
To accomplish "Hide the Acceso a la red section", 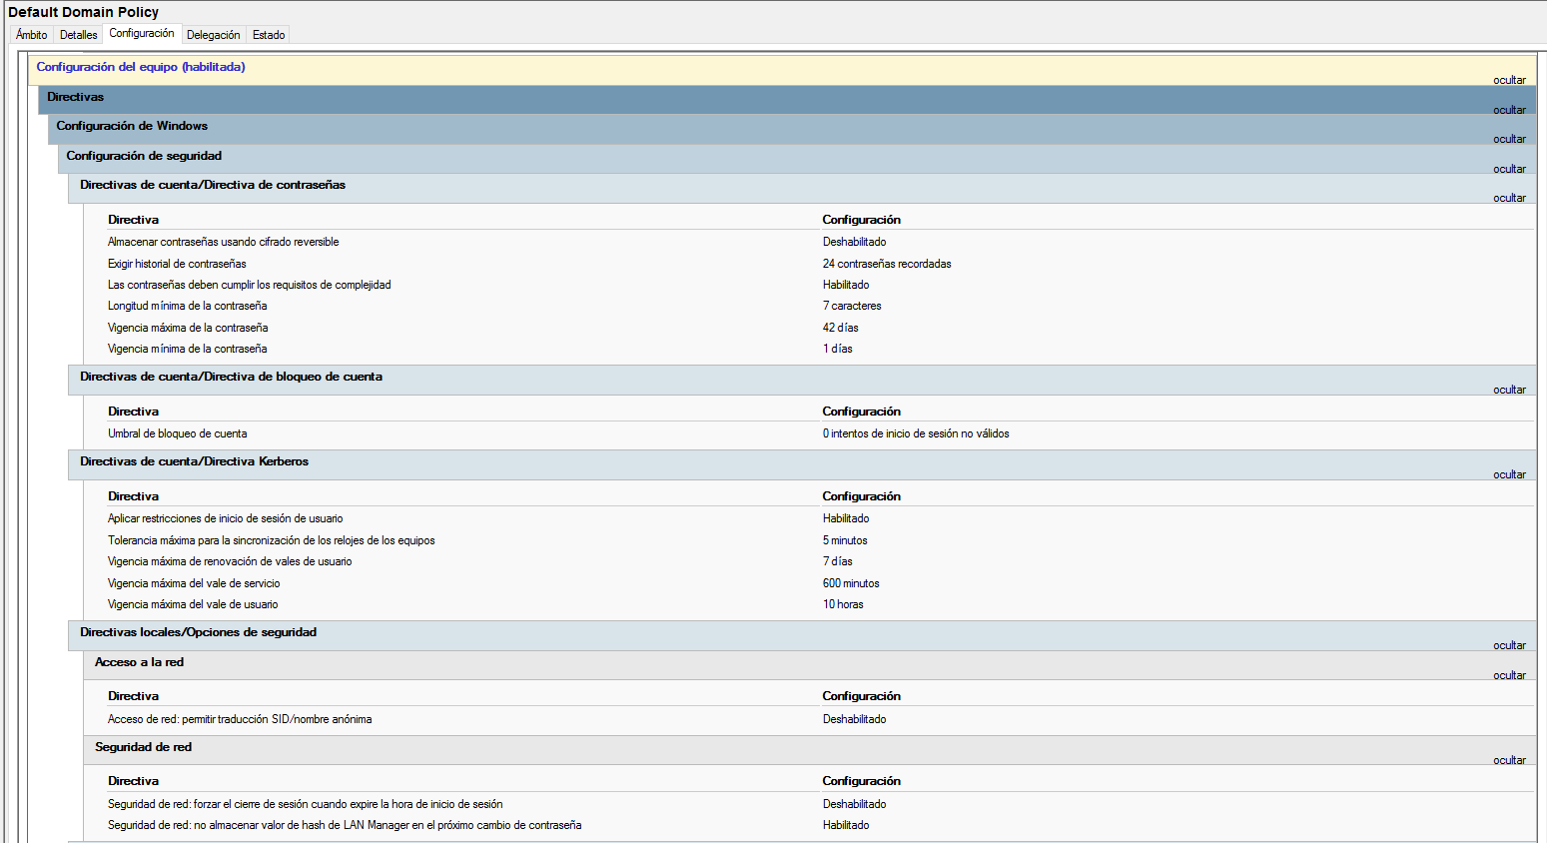I will tap(1509, 674).
